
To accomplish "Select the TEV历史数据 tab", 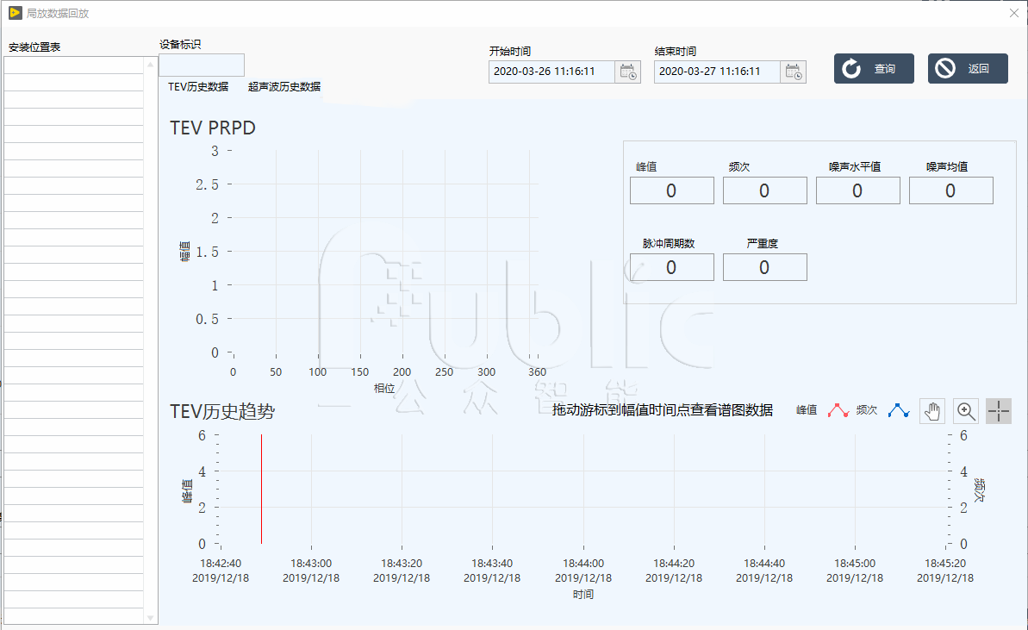I will [x=198, y=87].
